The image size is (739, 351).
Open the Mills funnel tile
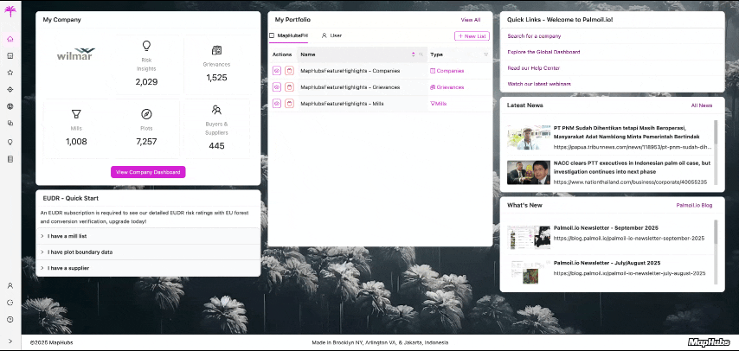76,128
